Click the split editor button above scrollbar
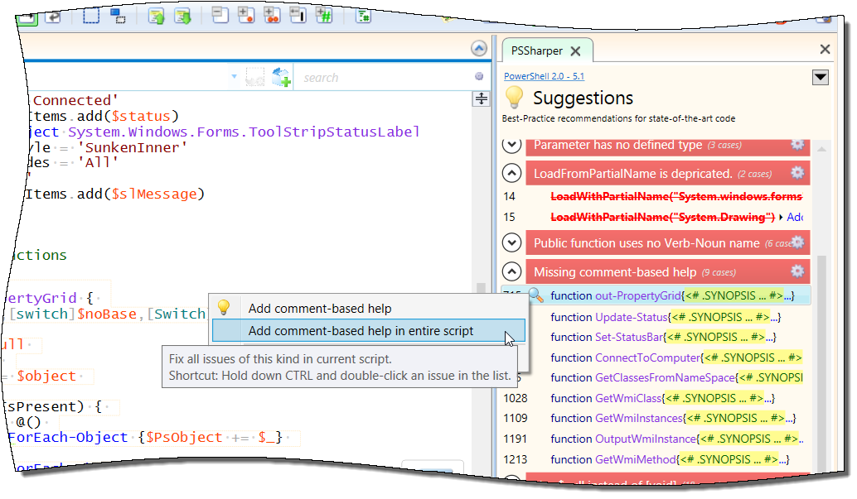Viewport: 857px width, 499px height. pos(480,98)
